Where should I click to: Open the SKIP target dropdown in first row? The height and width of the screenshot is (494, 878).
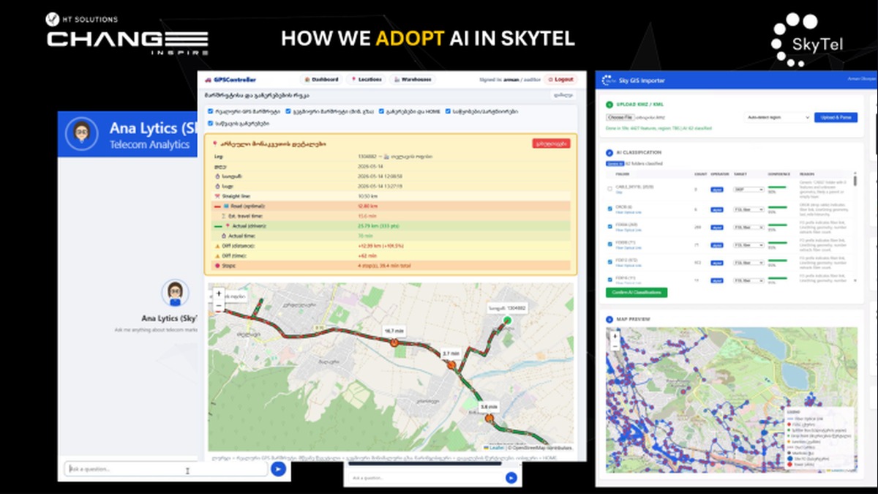[748, 189]
